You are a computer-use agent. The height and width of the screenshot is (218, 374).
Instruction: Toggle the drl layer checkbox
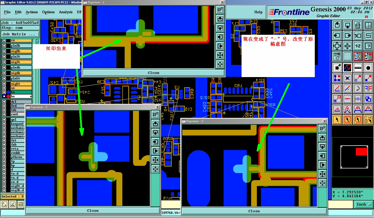[4, 102]
